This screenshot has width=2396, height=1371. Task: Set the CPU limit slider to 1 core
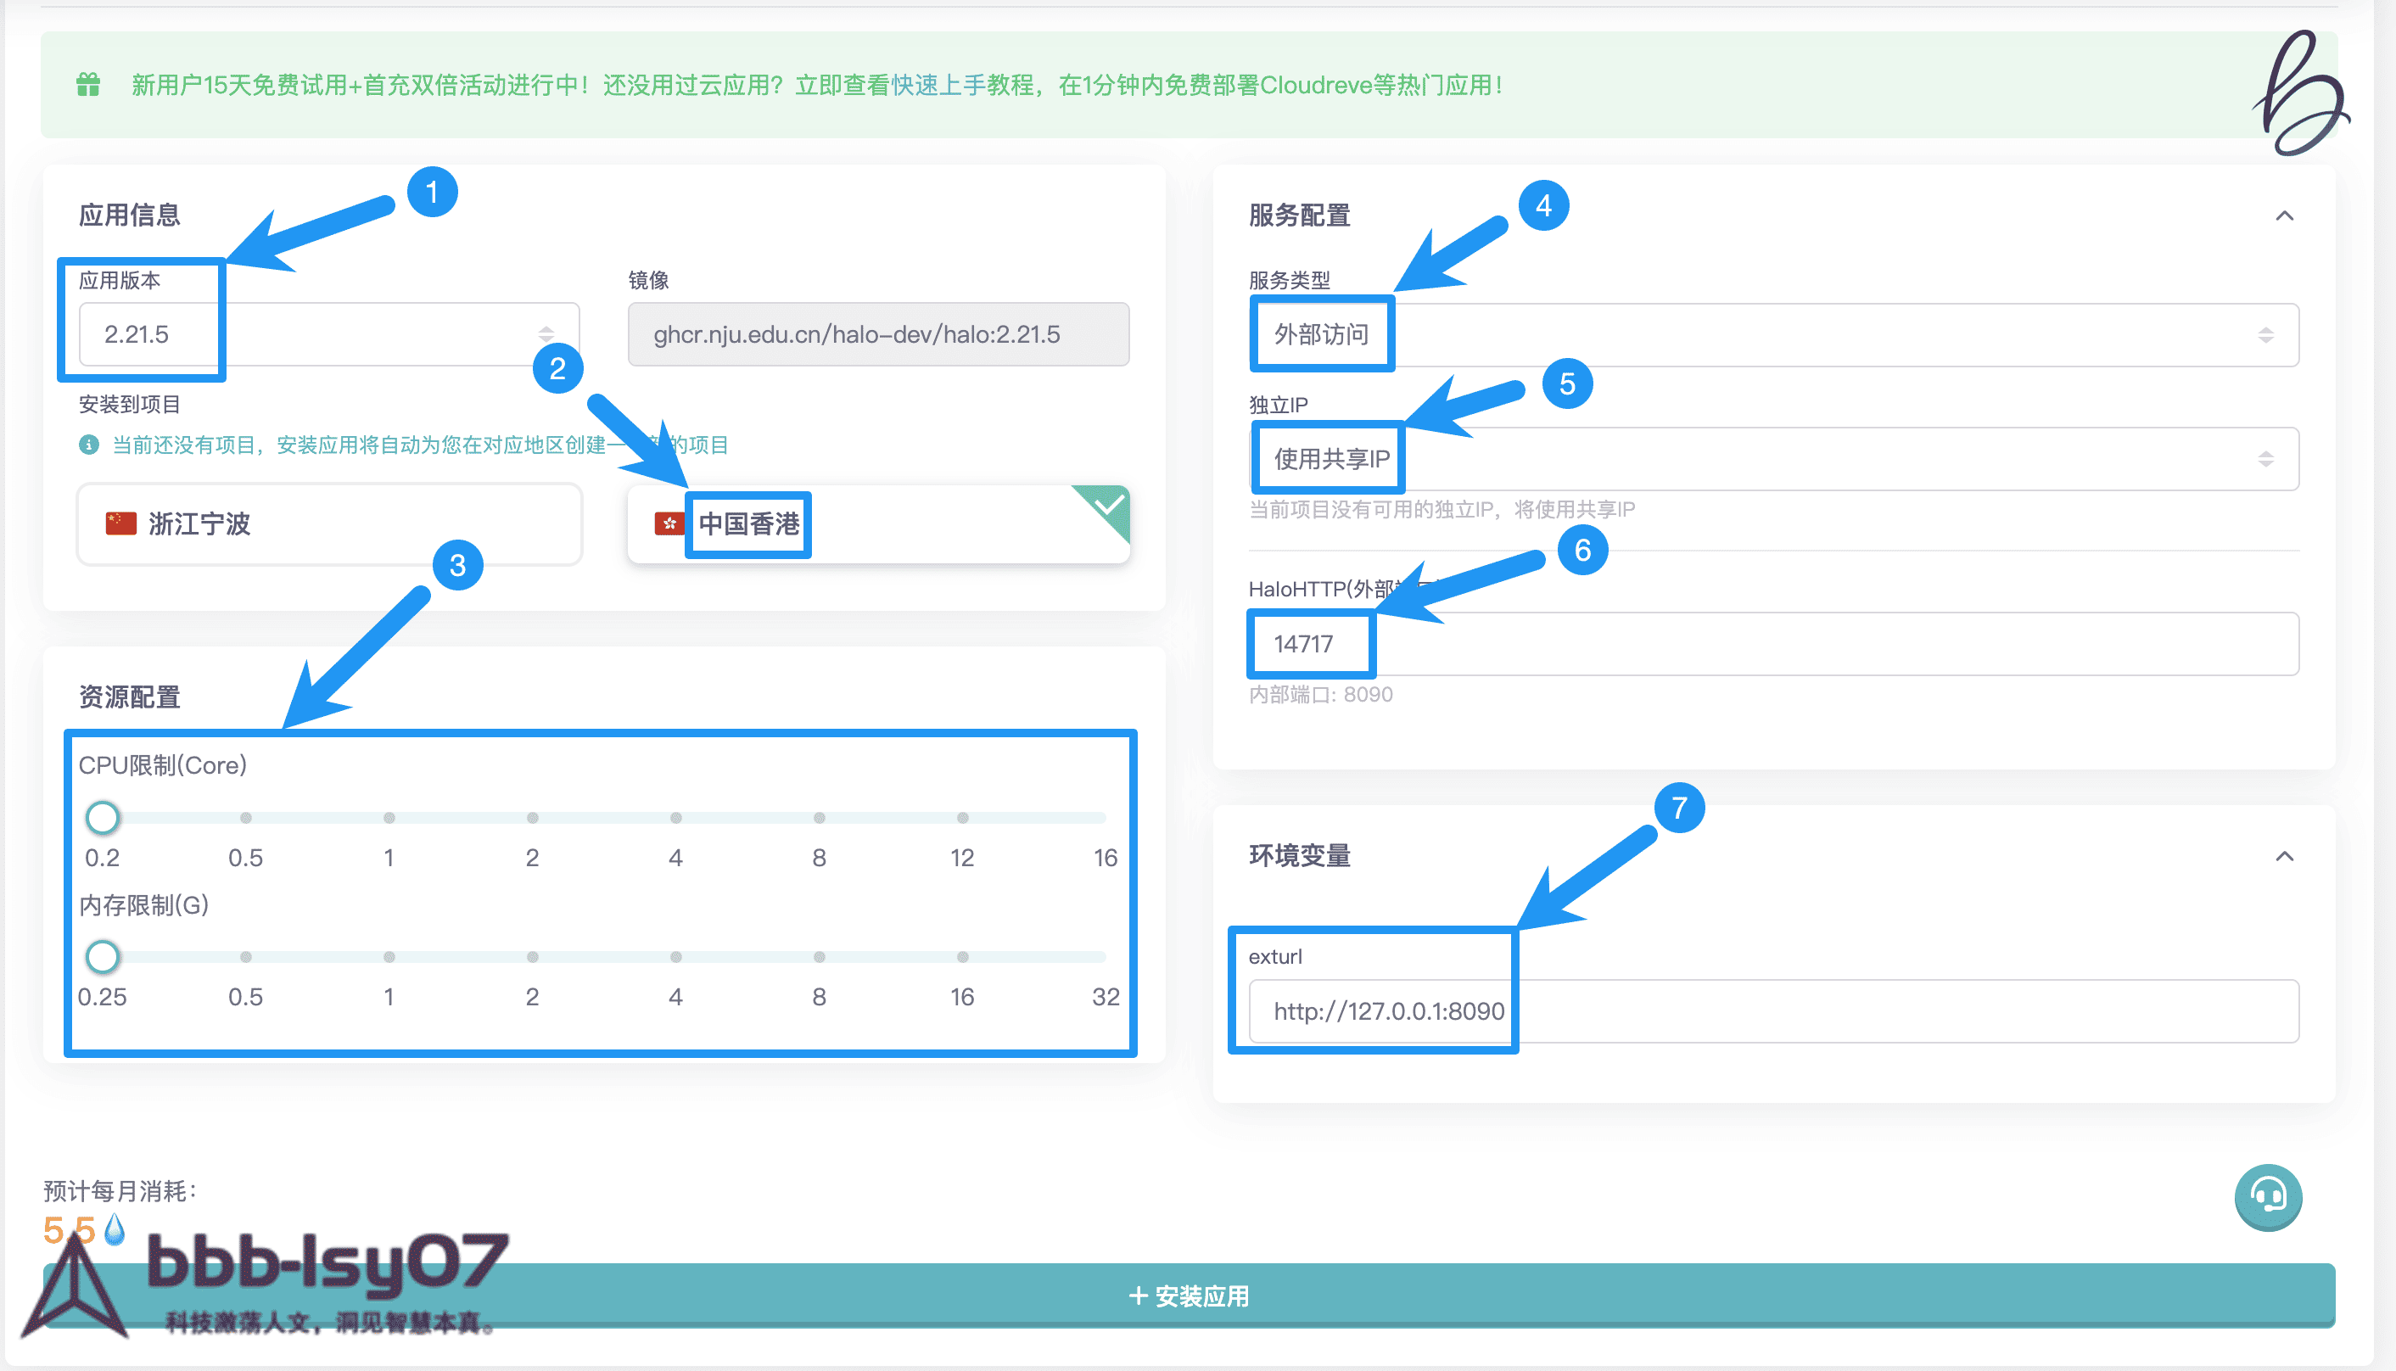click(389, 817)
